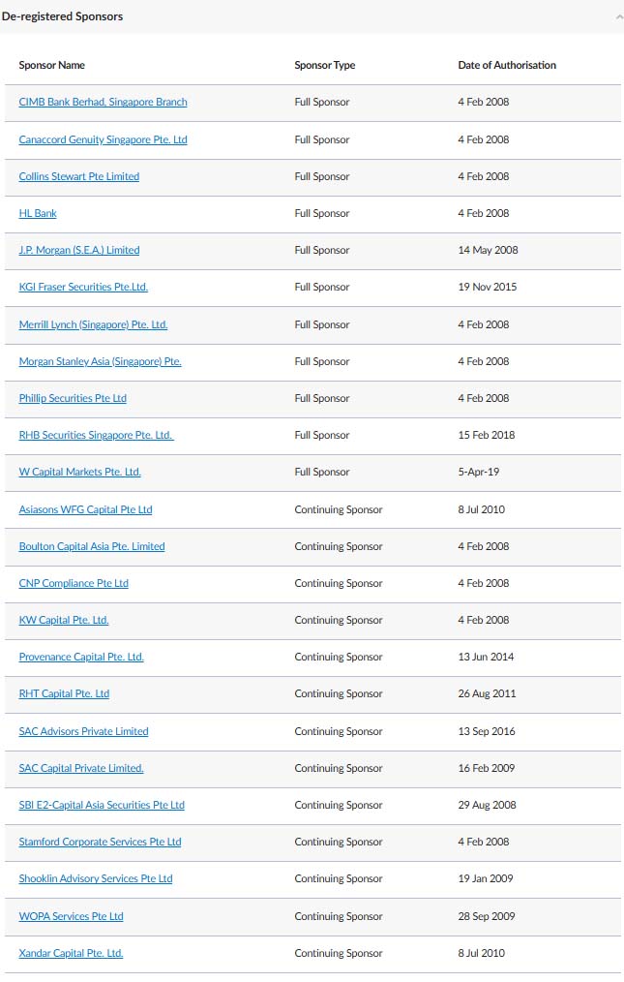
Task: Open SBI E2-Capital Asia Securities link
Action: 102,805
